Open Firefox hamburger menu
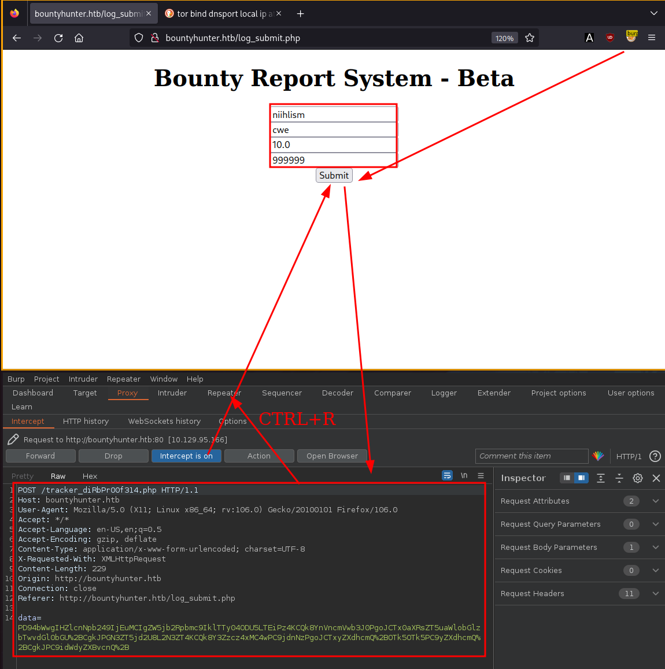 pos(652,38)
